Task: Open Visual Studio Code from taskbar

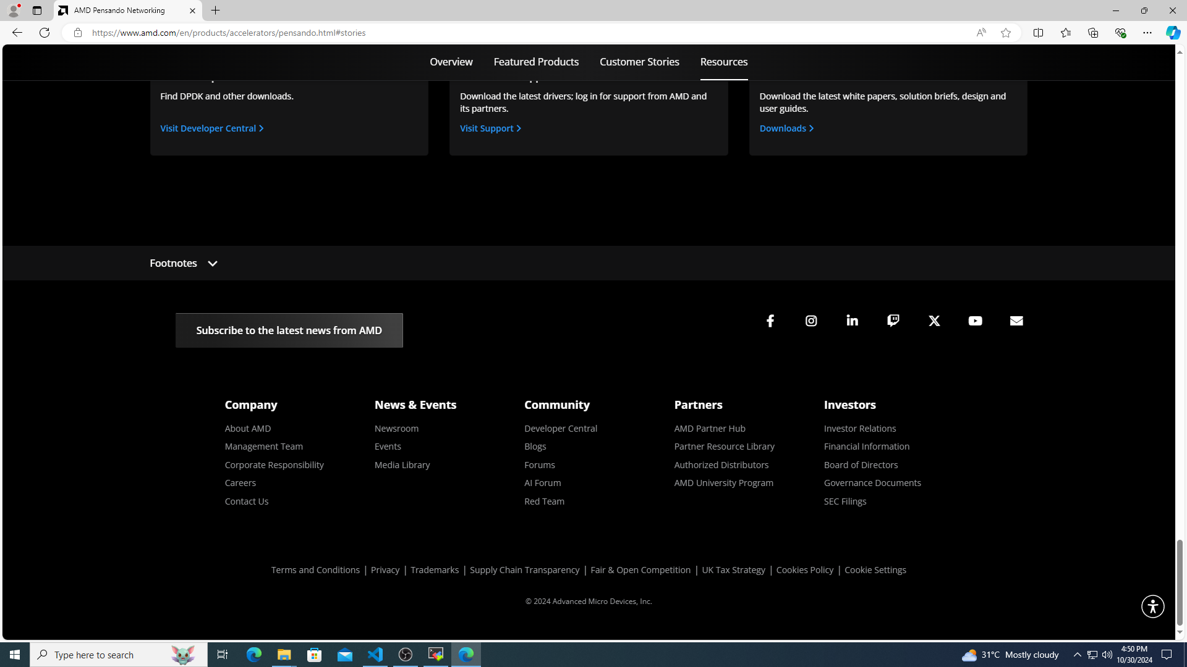Action: 375,655
